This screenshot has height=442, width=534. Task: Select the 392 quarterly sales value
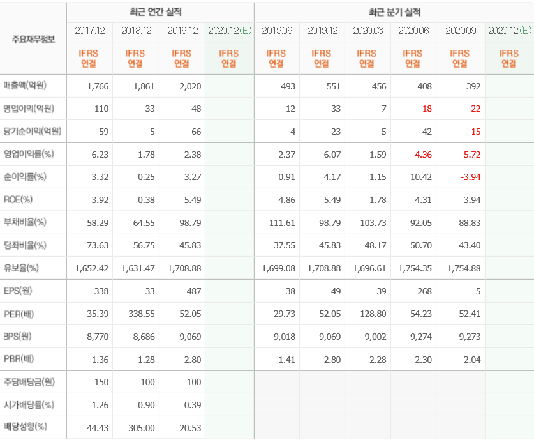tap(473, 86)
